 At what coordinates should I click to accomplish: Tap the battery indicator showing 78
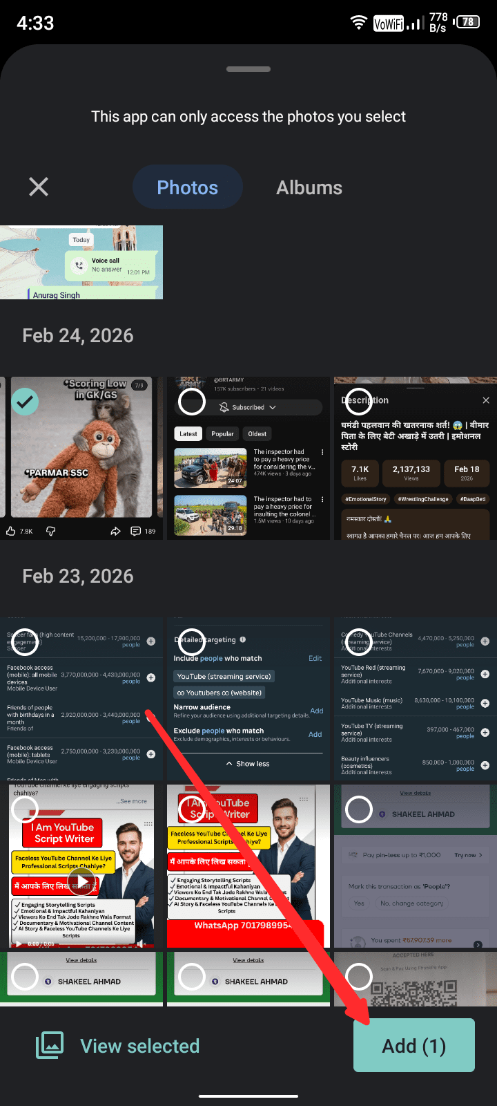(467, 22)
